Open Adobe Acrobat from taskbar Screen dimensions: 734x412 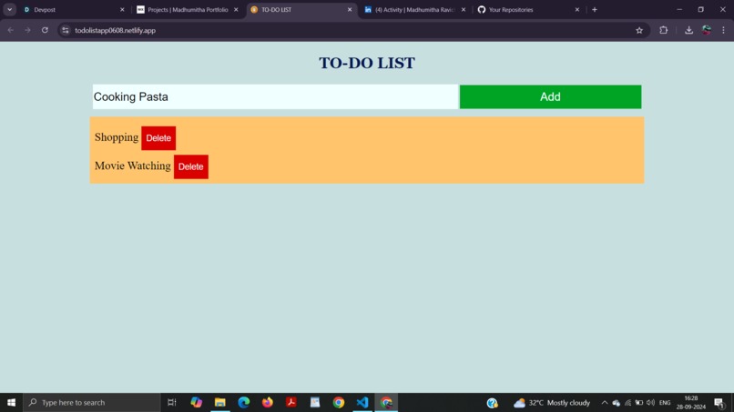[x=291, y=402]
